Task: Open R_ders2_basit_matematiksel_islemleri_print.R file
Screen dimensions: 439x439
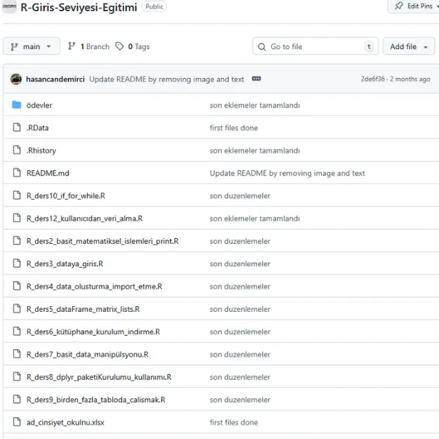Action: [x=103, y=242]
